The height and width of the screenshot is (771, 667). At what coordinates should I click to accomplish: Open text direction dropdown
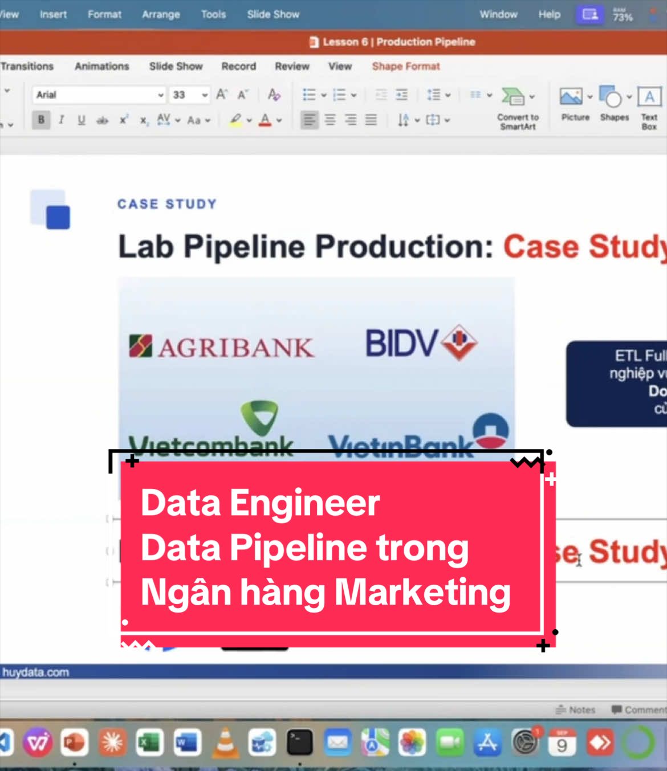coord(408,120)
